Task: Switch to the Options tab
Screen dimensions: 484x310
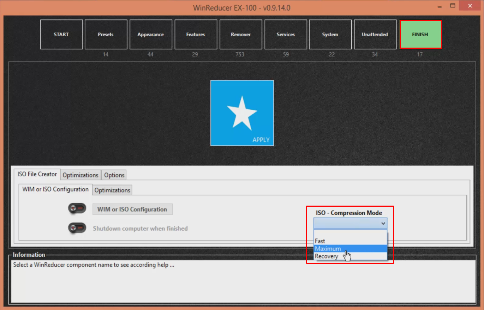Action: coord(114,175)
